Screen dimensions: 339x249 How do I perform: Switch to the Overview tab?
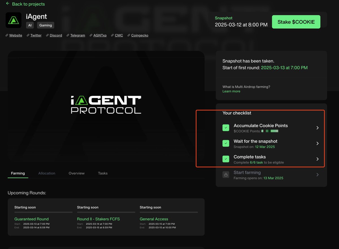[77, 173]
